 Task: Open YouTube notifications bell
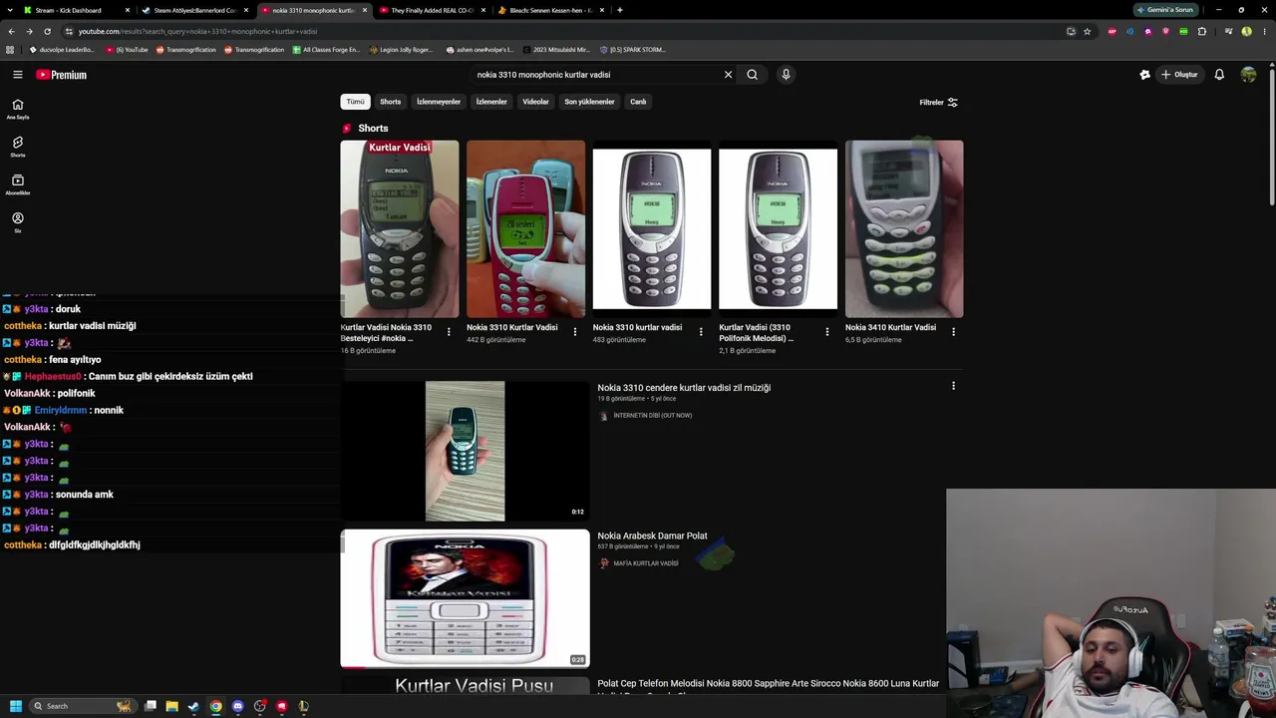(x=1219, y=75)
